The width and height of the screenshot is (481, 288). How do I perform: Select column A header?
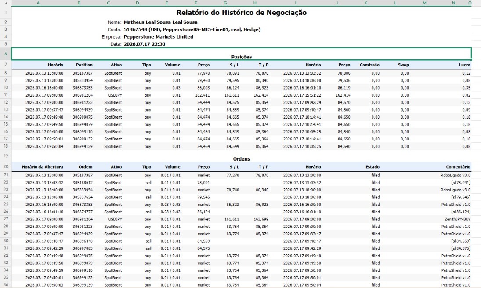point(38,3)
